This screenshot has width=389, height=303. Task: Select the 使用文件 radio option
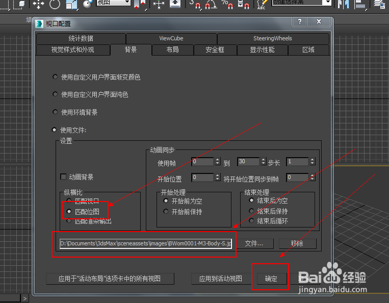pos(54,130)
